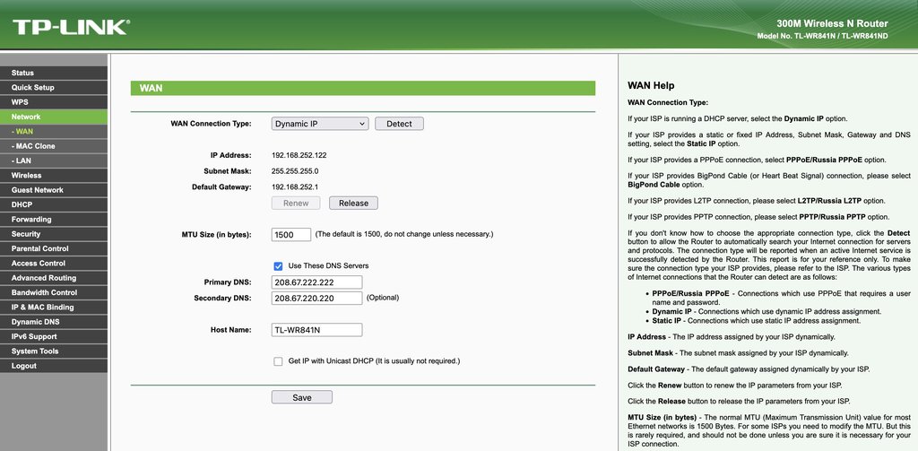The width and height of the screenshot is (918, 451).
Task: Uncheck Use These DNS Servers checkbox
Action: 279,265
